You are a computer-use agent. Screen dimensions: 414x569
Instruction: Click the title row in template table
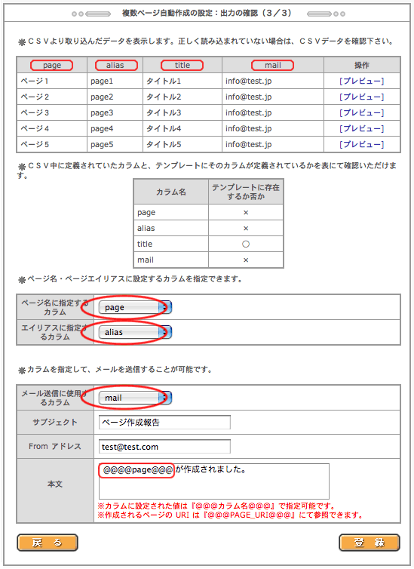point(208,244)
